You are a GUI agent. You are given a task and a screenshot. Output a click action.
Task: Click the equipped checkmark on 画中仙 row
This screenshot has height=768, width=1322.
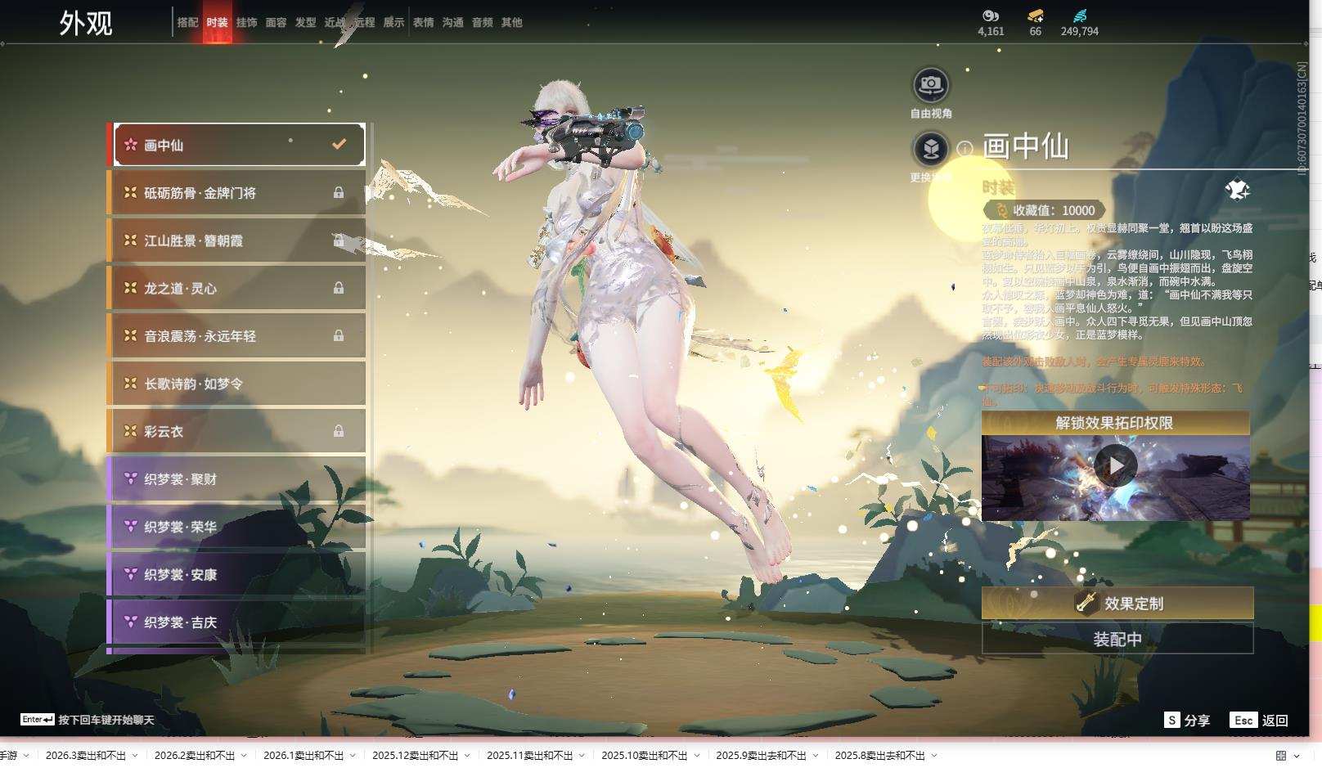point(339,144)
